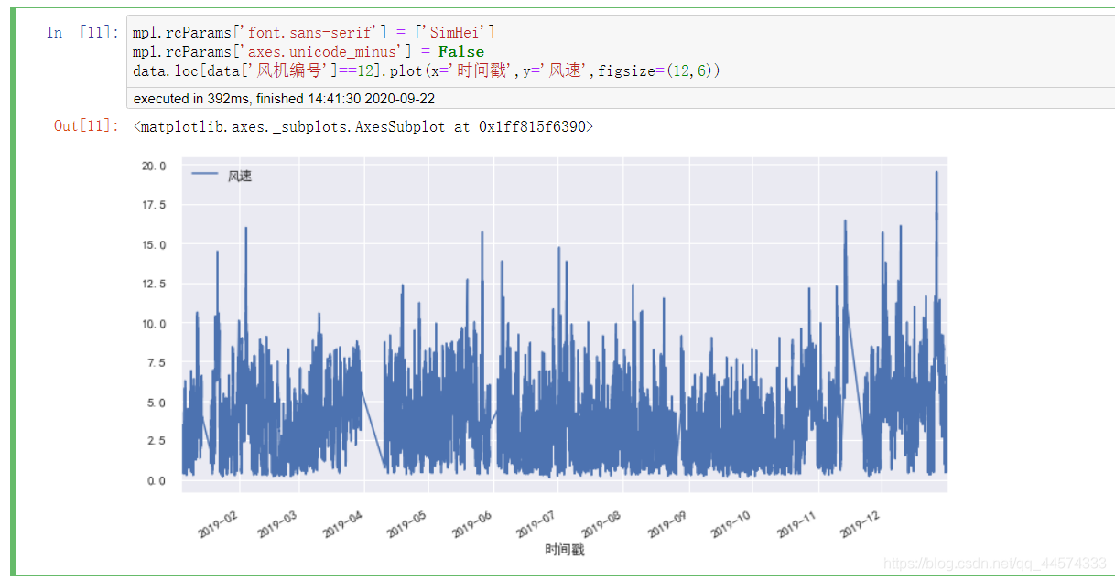The image size is (1115, 580).
Task: Click the 20.0 y-axis tick label
Action: (x=153, y=166)
